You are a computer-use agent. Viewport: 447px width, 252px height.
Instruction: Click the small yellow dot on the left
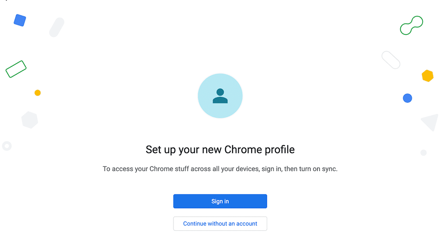coord(38,92)
